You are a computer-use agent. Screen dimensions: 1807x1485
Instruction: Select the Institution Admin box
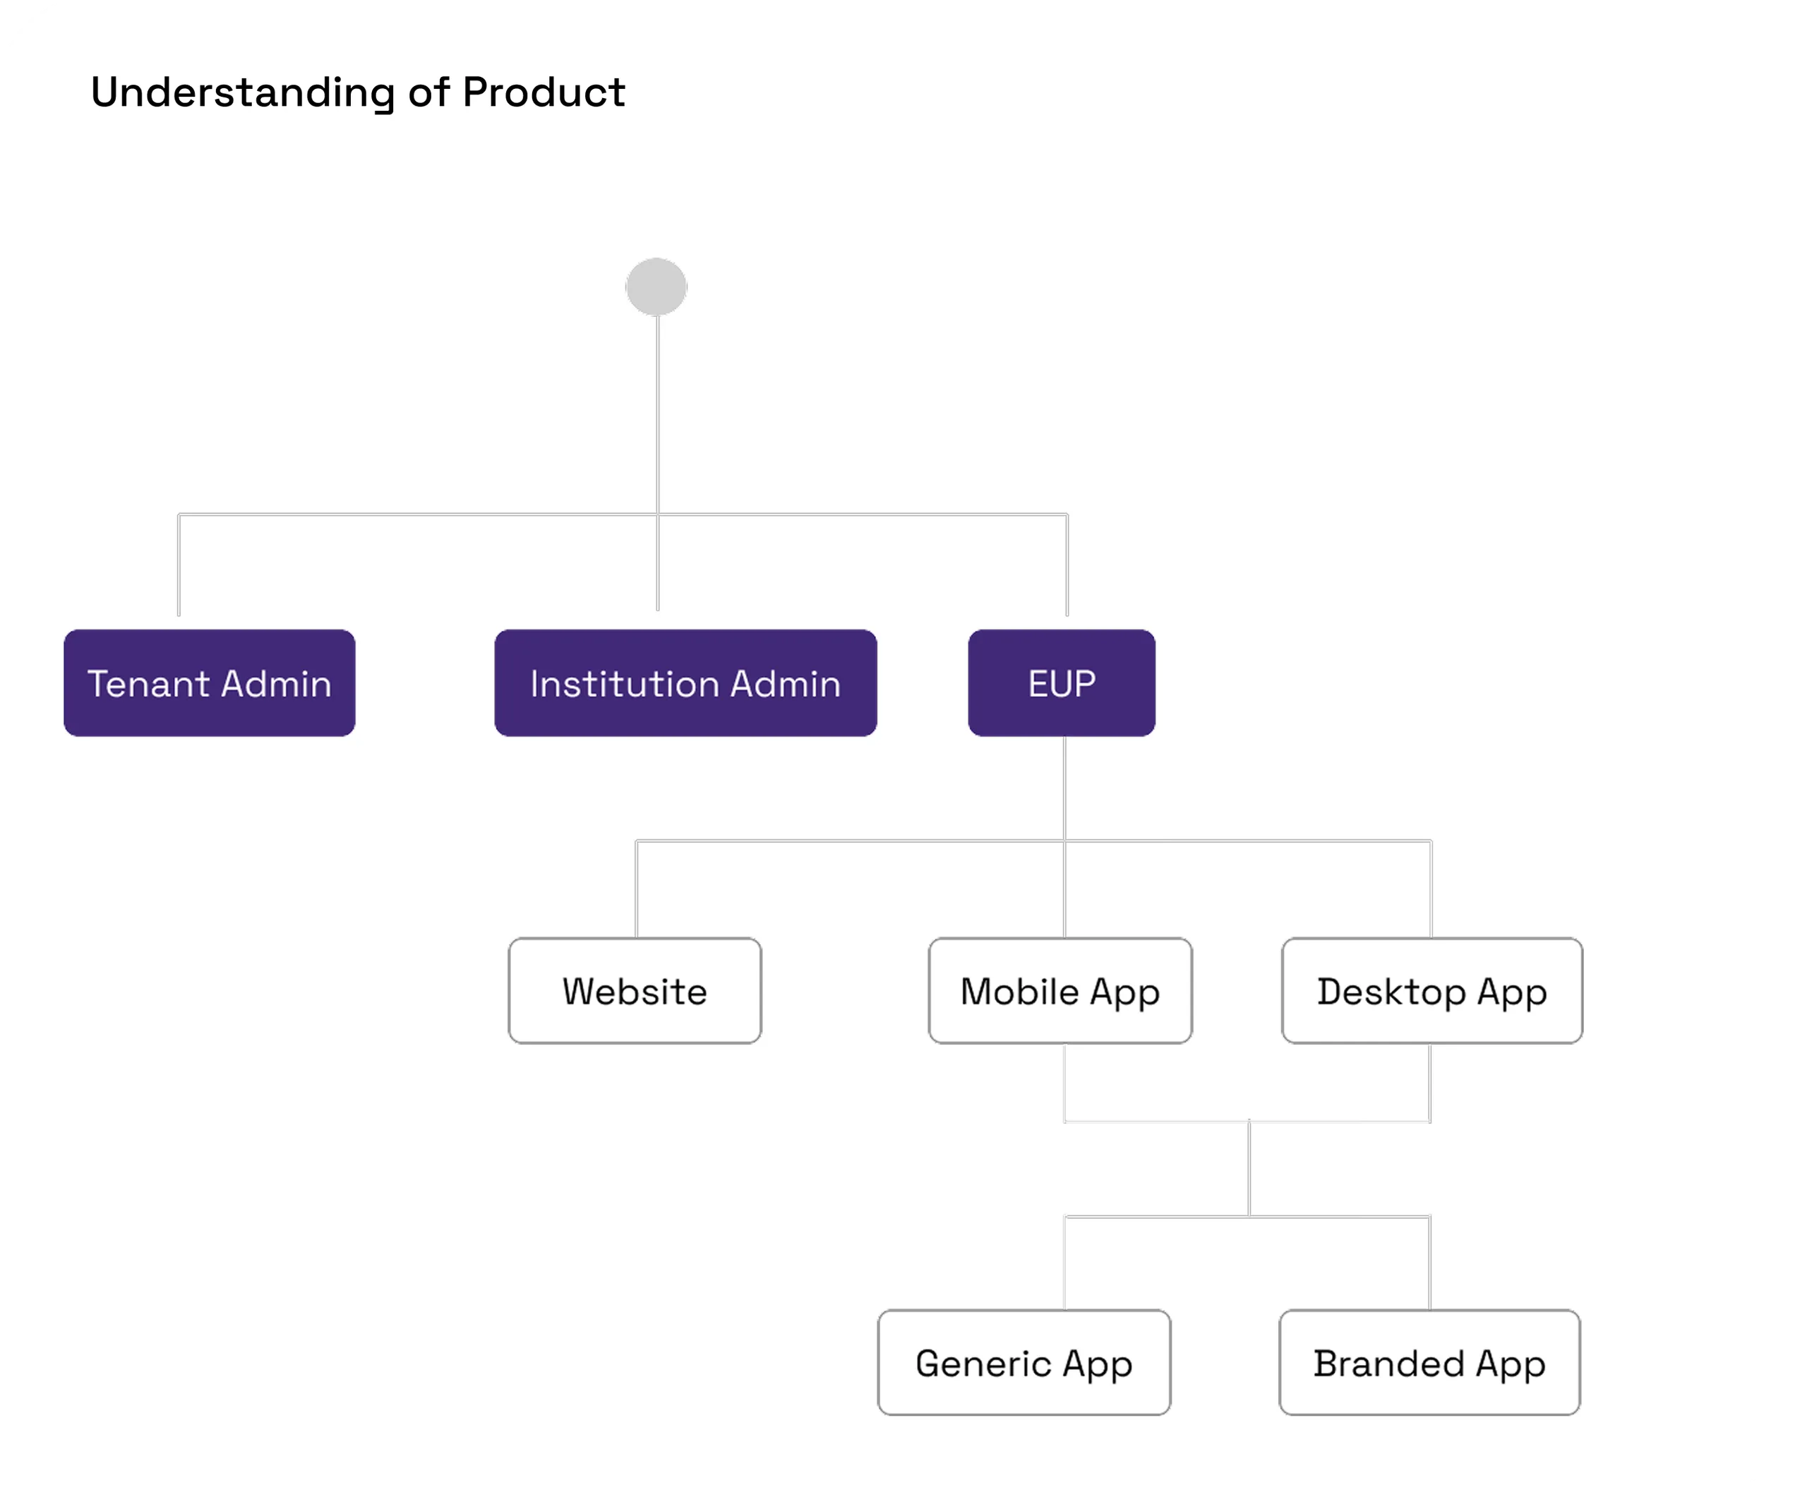tap(685, 683)
